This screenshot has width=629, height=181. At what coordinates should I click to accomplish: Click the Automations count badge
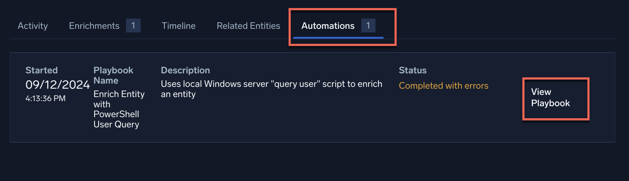click(x=368, y=26)
